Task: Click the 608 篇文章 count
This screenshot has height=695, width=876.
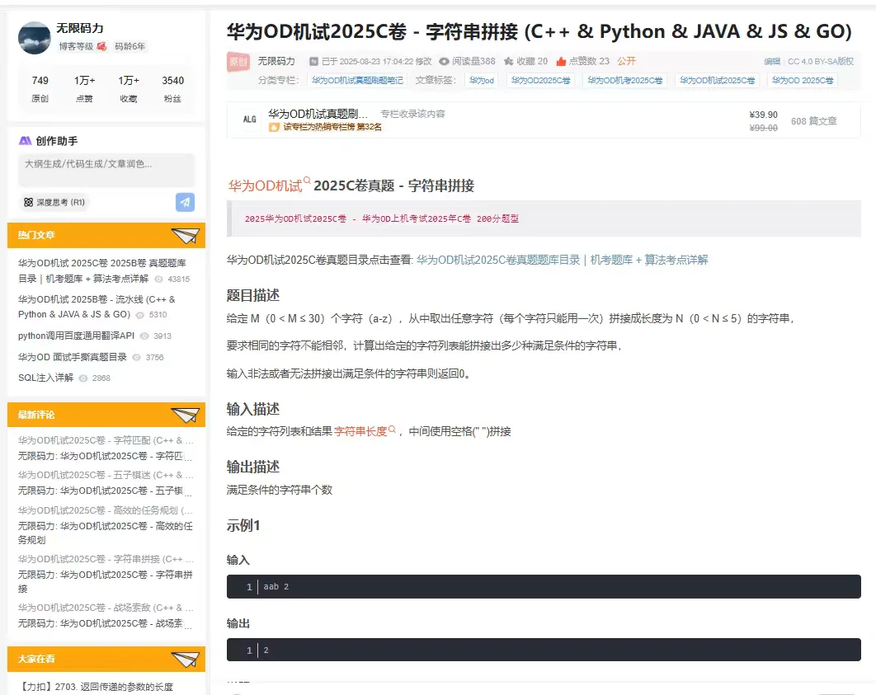Action: [x=814, y=121]
